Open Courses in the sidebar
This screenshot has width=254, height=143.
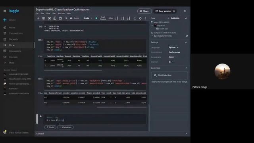click(13, 57)
